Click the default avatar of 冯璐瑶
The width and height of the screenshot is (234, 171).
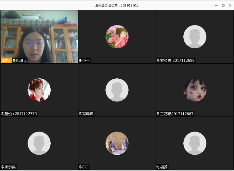pos(117,90)
